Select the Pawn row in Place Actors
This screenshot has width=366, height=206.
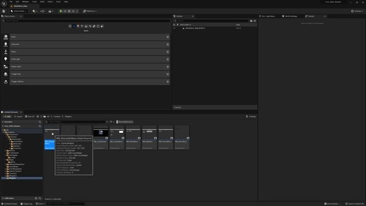point(90,52)
